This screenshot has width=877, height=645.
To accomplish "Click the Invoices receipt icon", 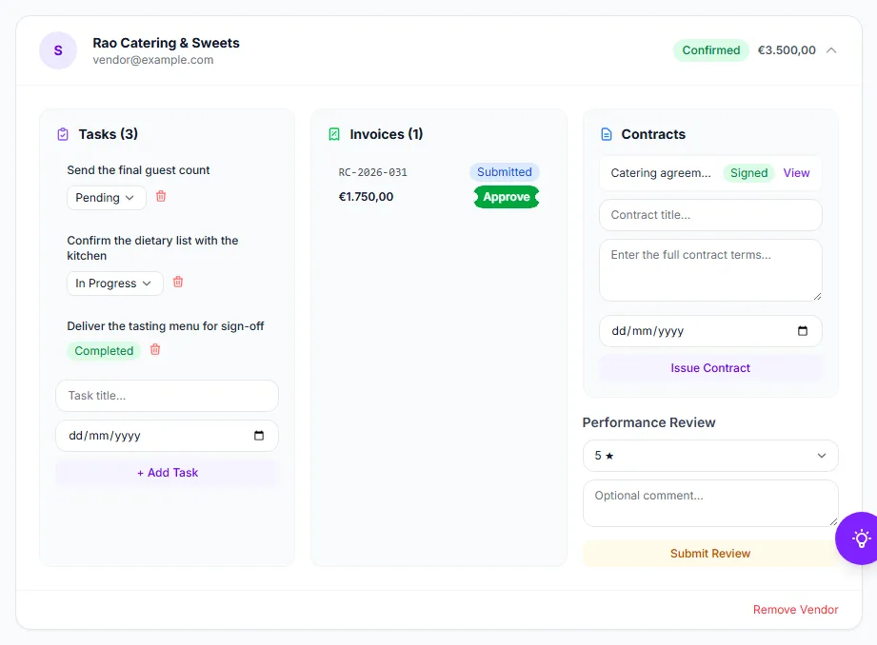I will pos(334,134).
